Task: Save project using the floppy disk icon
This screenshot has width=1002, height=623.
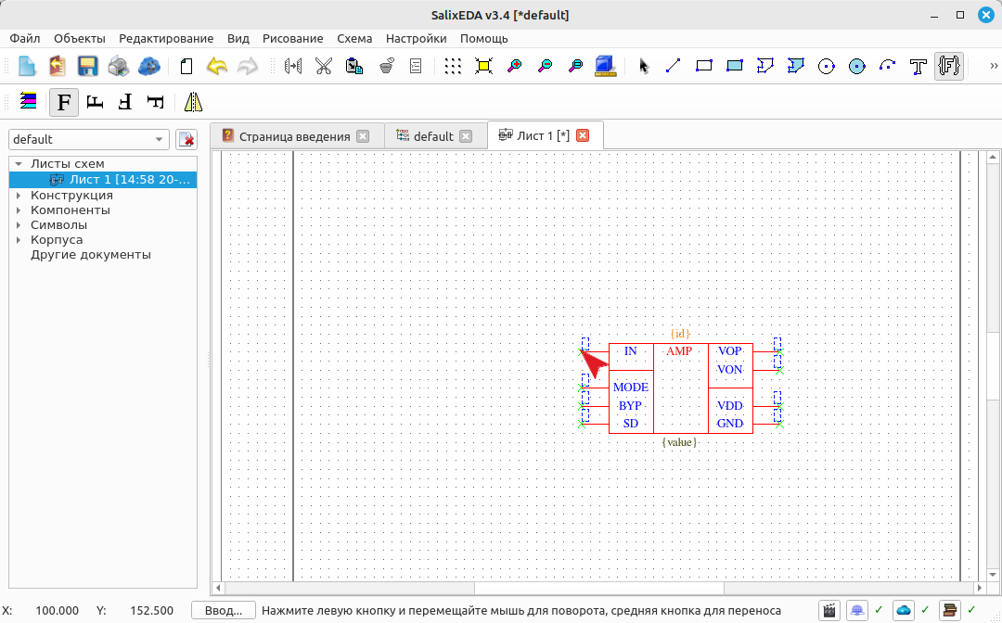Action: pos(87,66)
